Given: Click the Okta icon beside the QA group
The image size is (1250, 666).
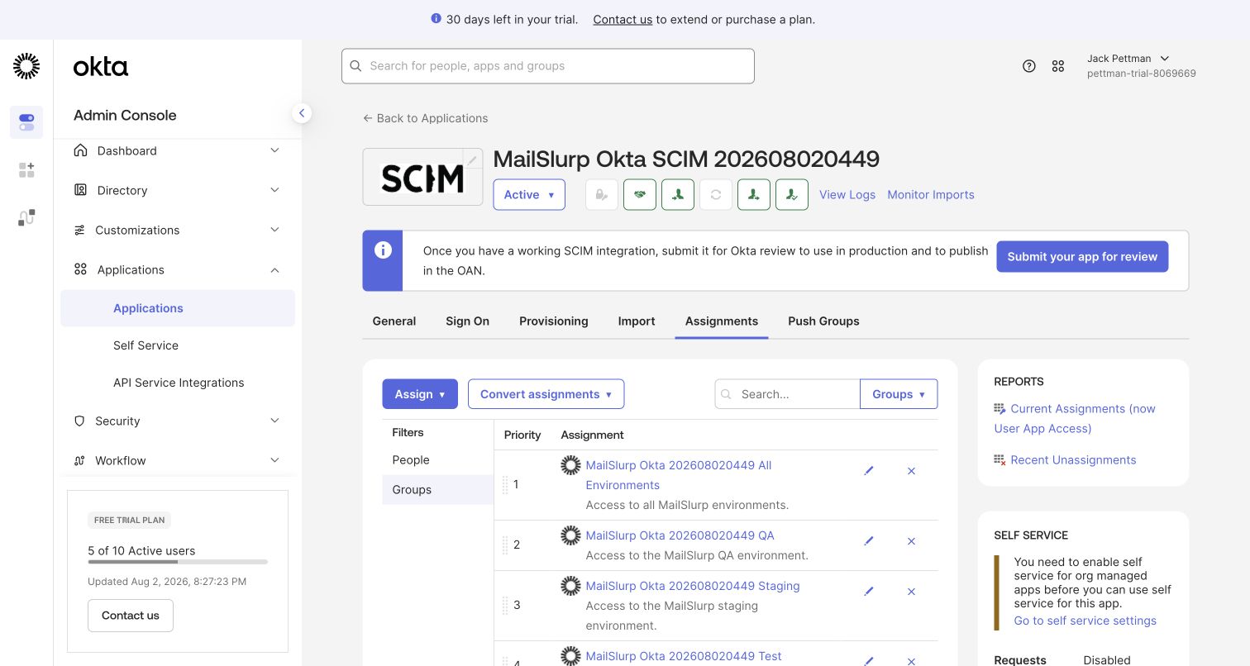Looking at the screenshot, I should tap(570, 535).
